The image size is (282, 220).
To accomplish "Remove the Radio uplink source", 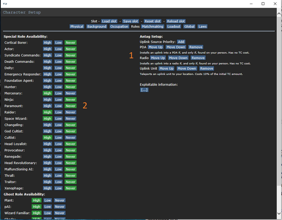I will pos(198,58).
